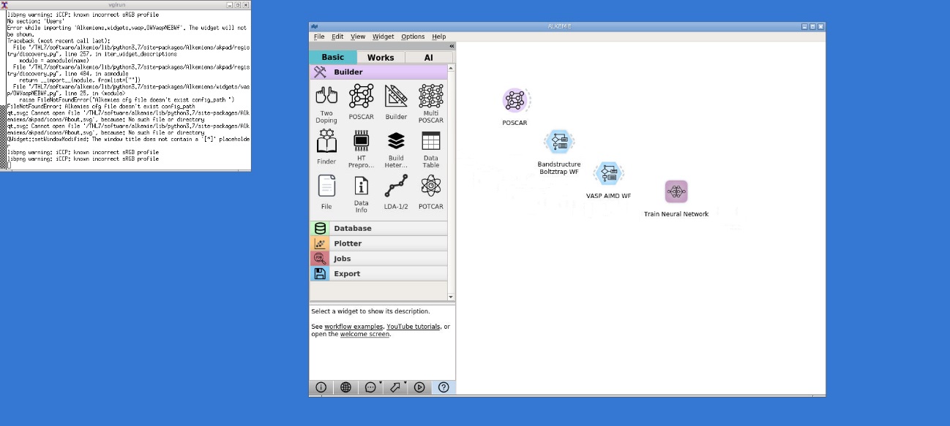Click "Select a widget to show its description." text
Screen dimensions: 950x426
(x=370, y=311)
